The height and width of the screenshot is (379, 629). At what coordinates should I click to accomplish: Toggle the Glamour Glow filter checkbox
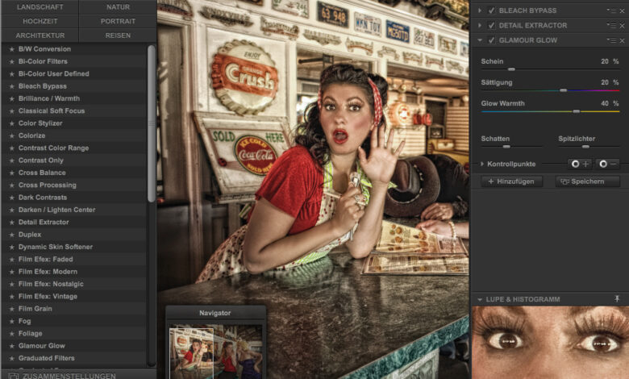click(491, 40)
